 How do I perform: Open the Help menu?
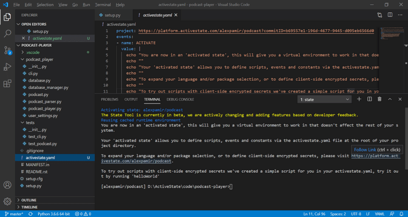(x=120, y=5)
